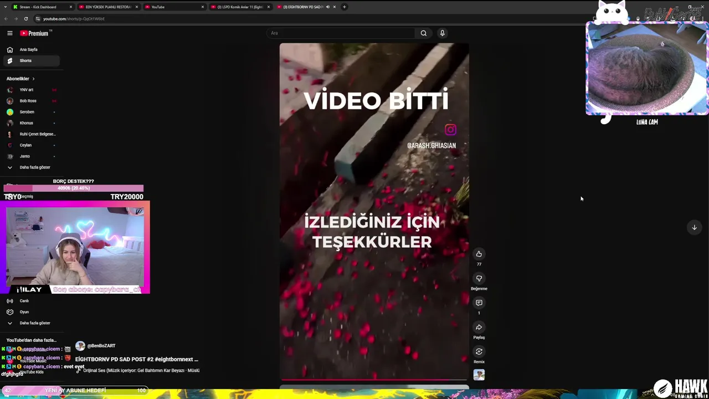Seek on the short's red progress bar
The width and height of the screenshot is (709, 399).
(374, 381)
